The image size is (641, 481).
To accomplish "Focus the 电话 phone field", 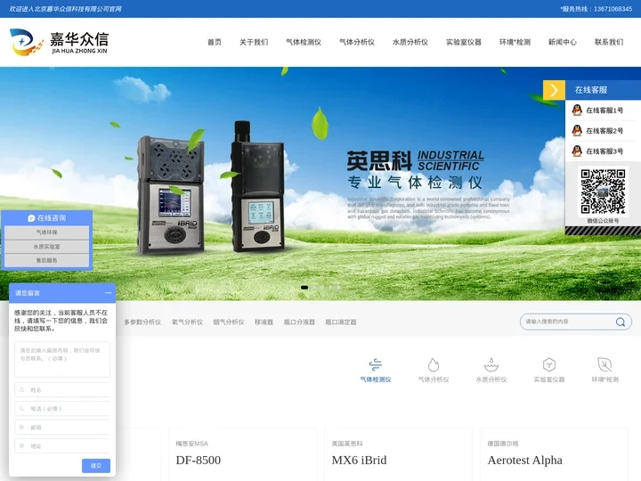I will pos(62,409).
